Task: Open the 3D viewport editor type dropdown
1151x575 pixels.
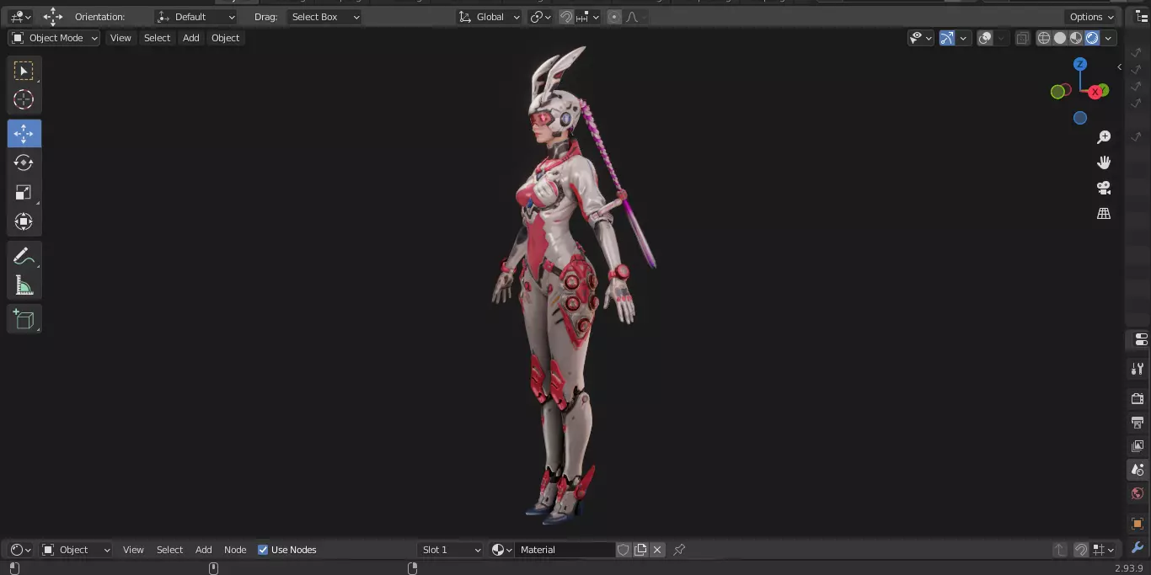Action: 20,17
